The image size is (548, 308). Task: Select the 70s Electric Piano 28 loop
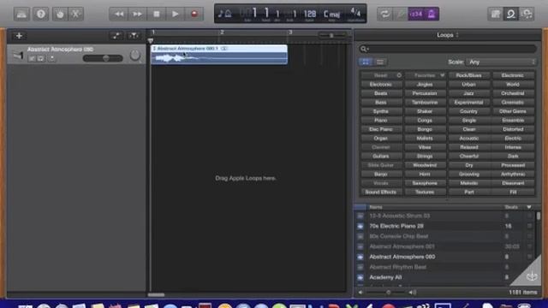click(x=444, y=226)
